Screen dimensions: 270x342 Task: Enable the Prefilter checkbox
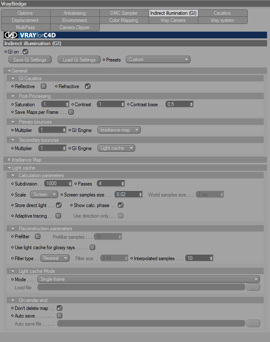coord(38,237)
